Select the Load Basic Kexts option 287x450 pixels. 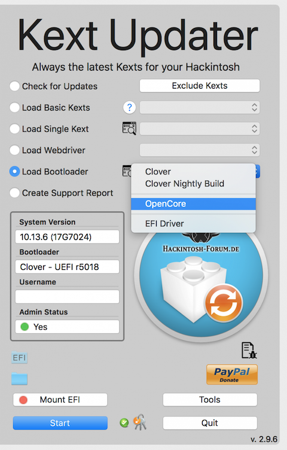pos(14,108)
